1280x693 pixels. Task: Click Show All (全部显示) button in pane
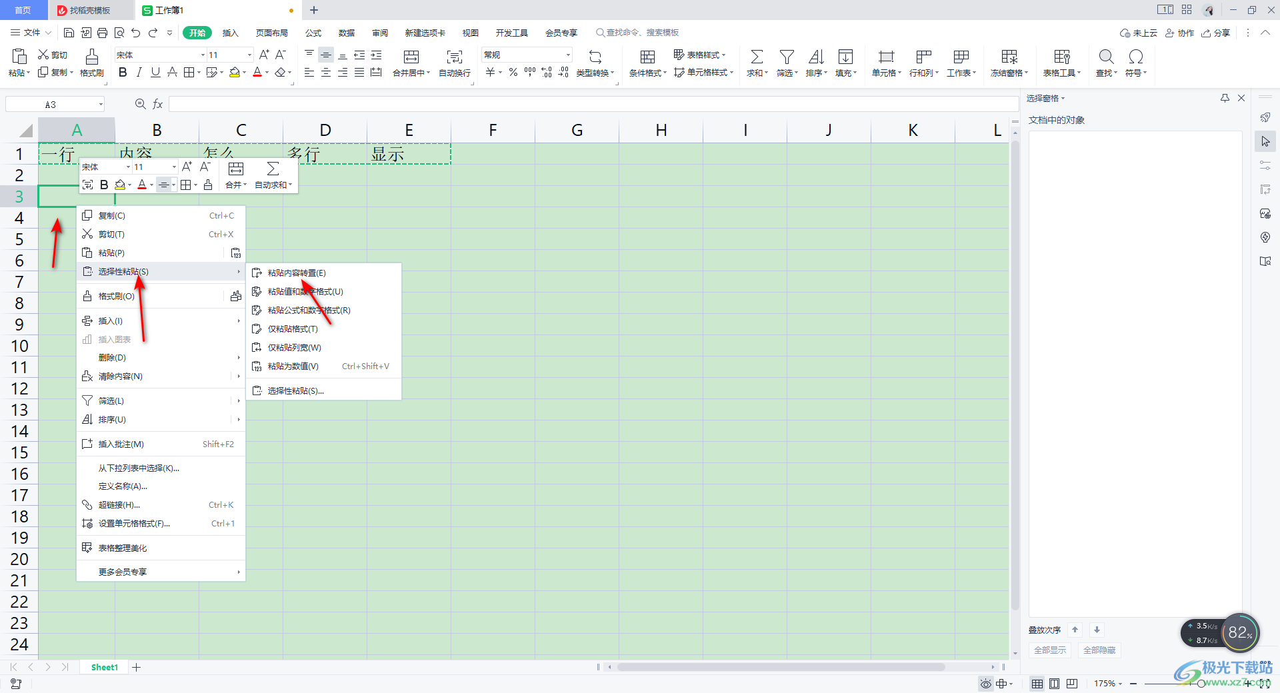pos(1050,650)
